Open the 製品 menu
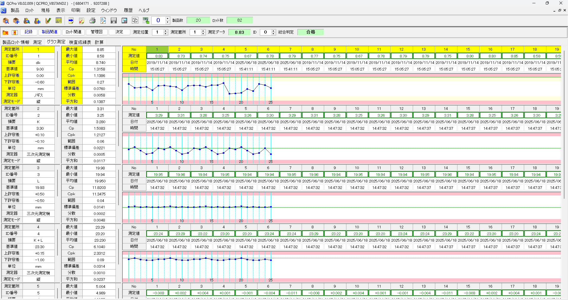The width and height of the screenshot is (568, 300). pos(15,10)
